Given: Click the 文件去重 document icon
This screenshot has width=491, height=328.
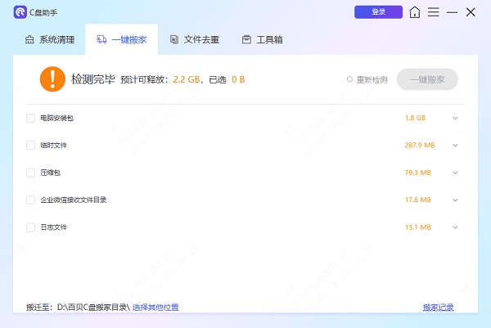Looking at the screenshot, I should tap(174, 39).
